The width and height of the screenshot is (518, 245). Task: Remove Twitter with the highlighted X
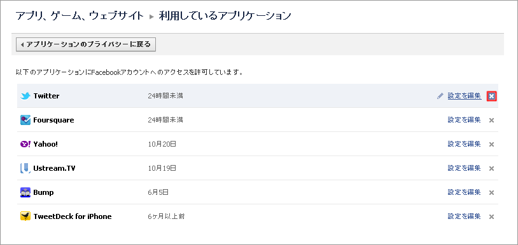[x=492, y=96]
